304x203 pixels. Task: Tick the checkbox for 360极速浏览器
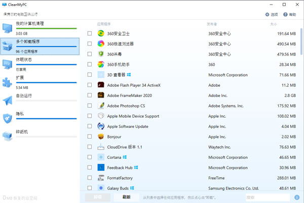pyautogui.click(x=90, y=44)
